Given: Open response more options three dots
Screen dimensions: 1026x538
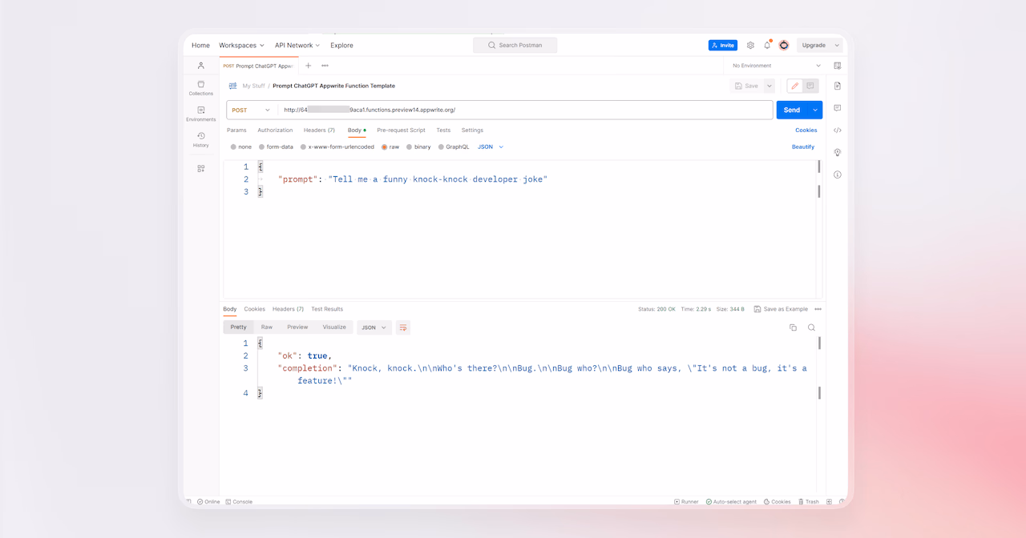Looking at the screenshot, I should [x=818, y=309].
